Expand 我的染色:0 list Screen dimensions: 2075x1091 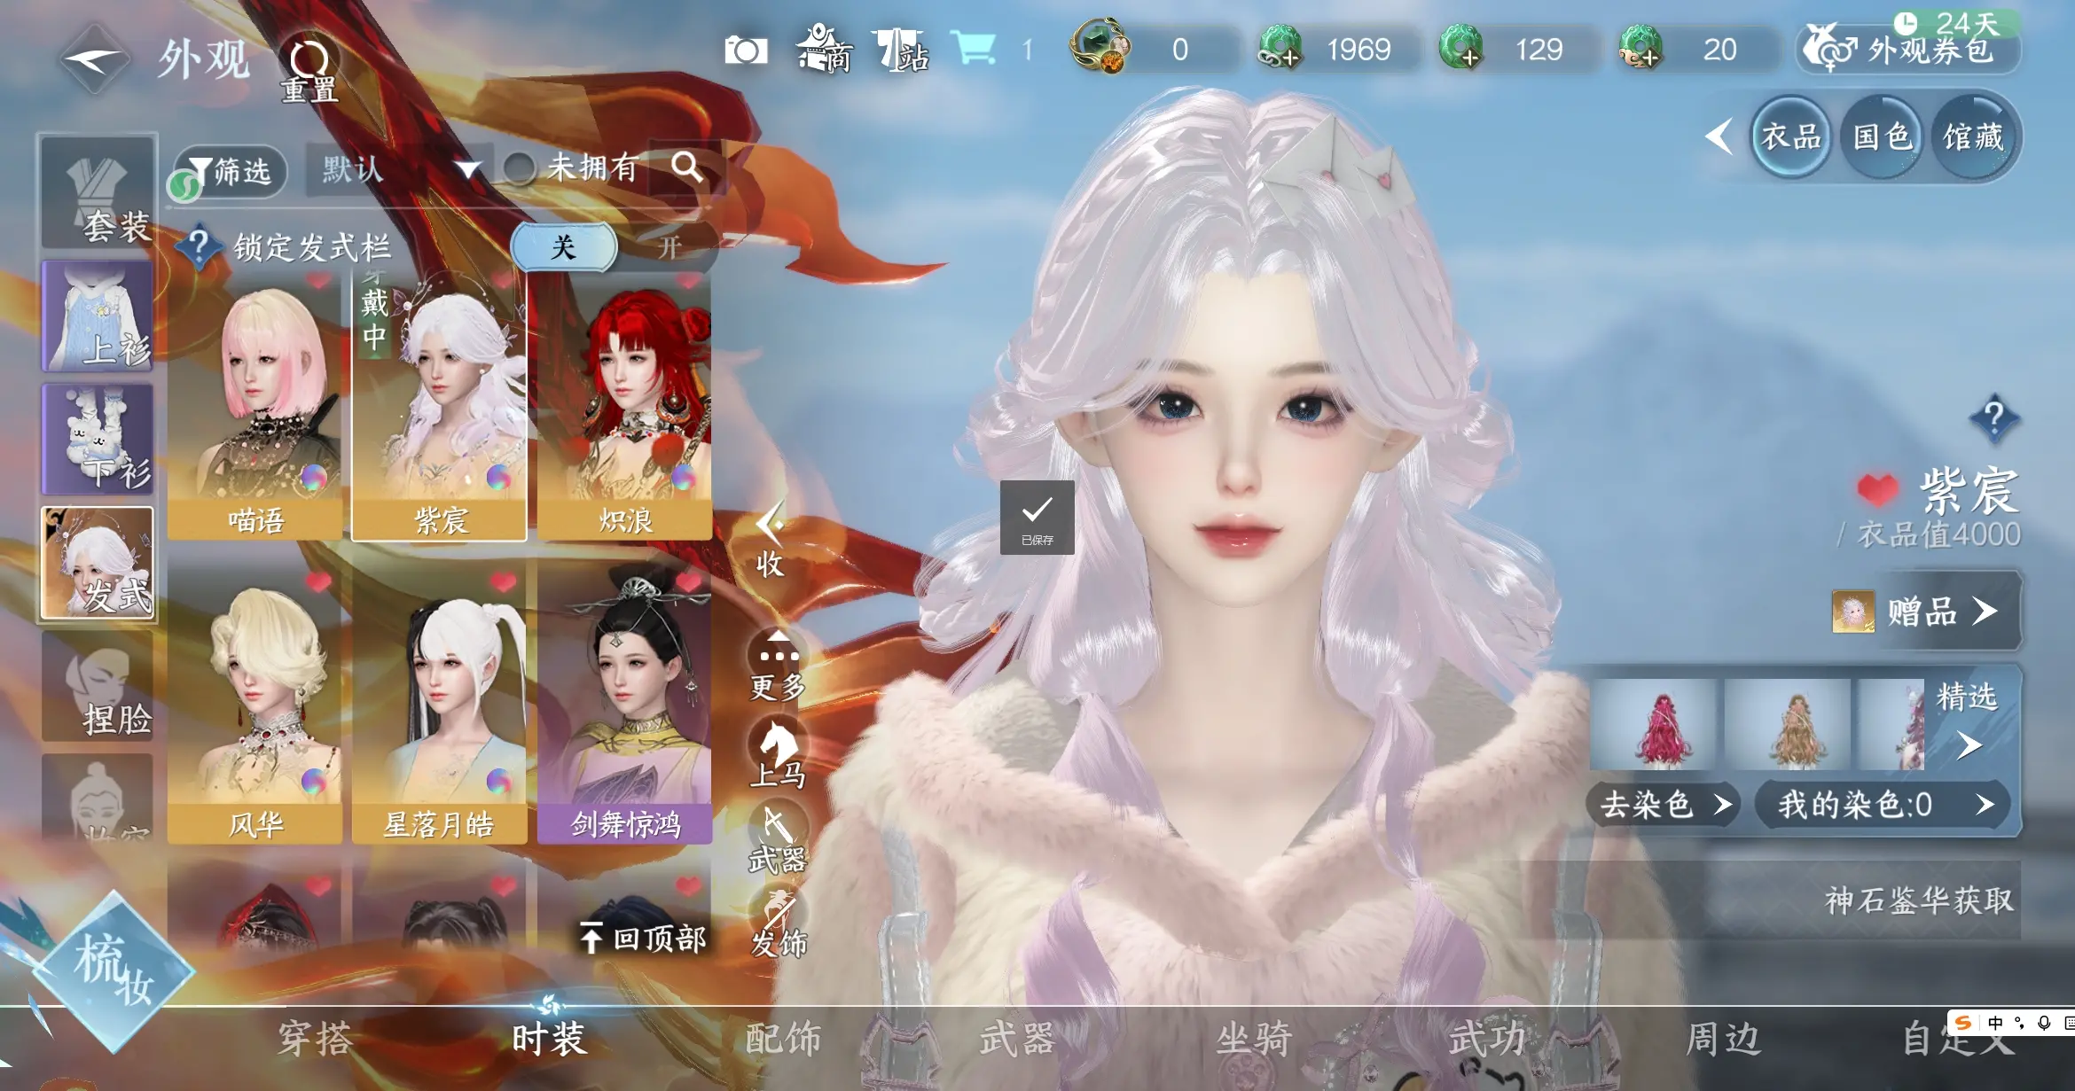pyautogui.click(x=1883, y=805)
